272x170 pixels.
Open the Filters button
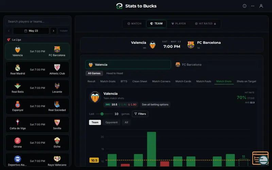pyautogui.click(x=140, y=114)
